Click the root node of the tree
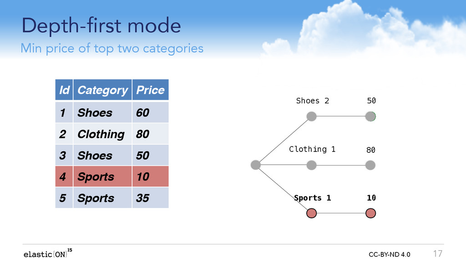 (256, 165)
